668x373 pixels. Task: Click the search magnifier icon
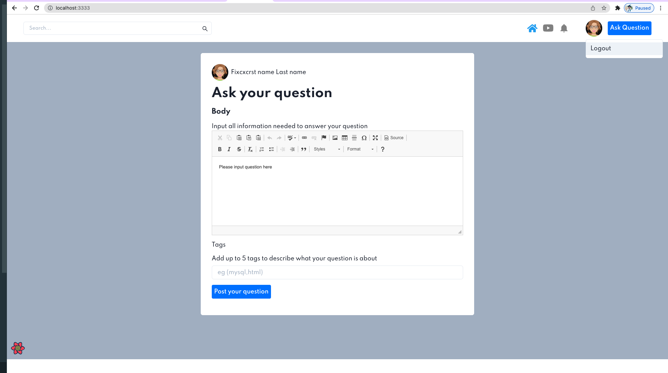pos(205,29)
